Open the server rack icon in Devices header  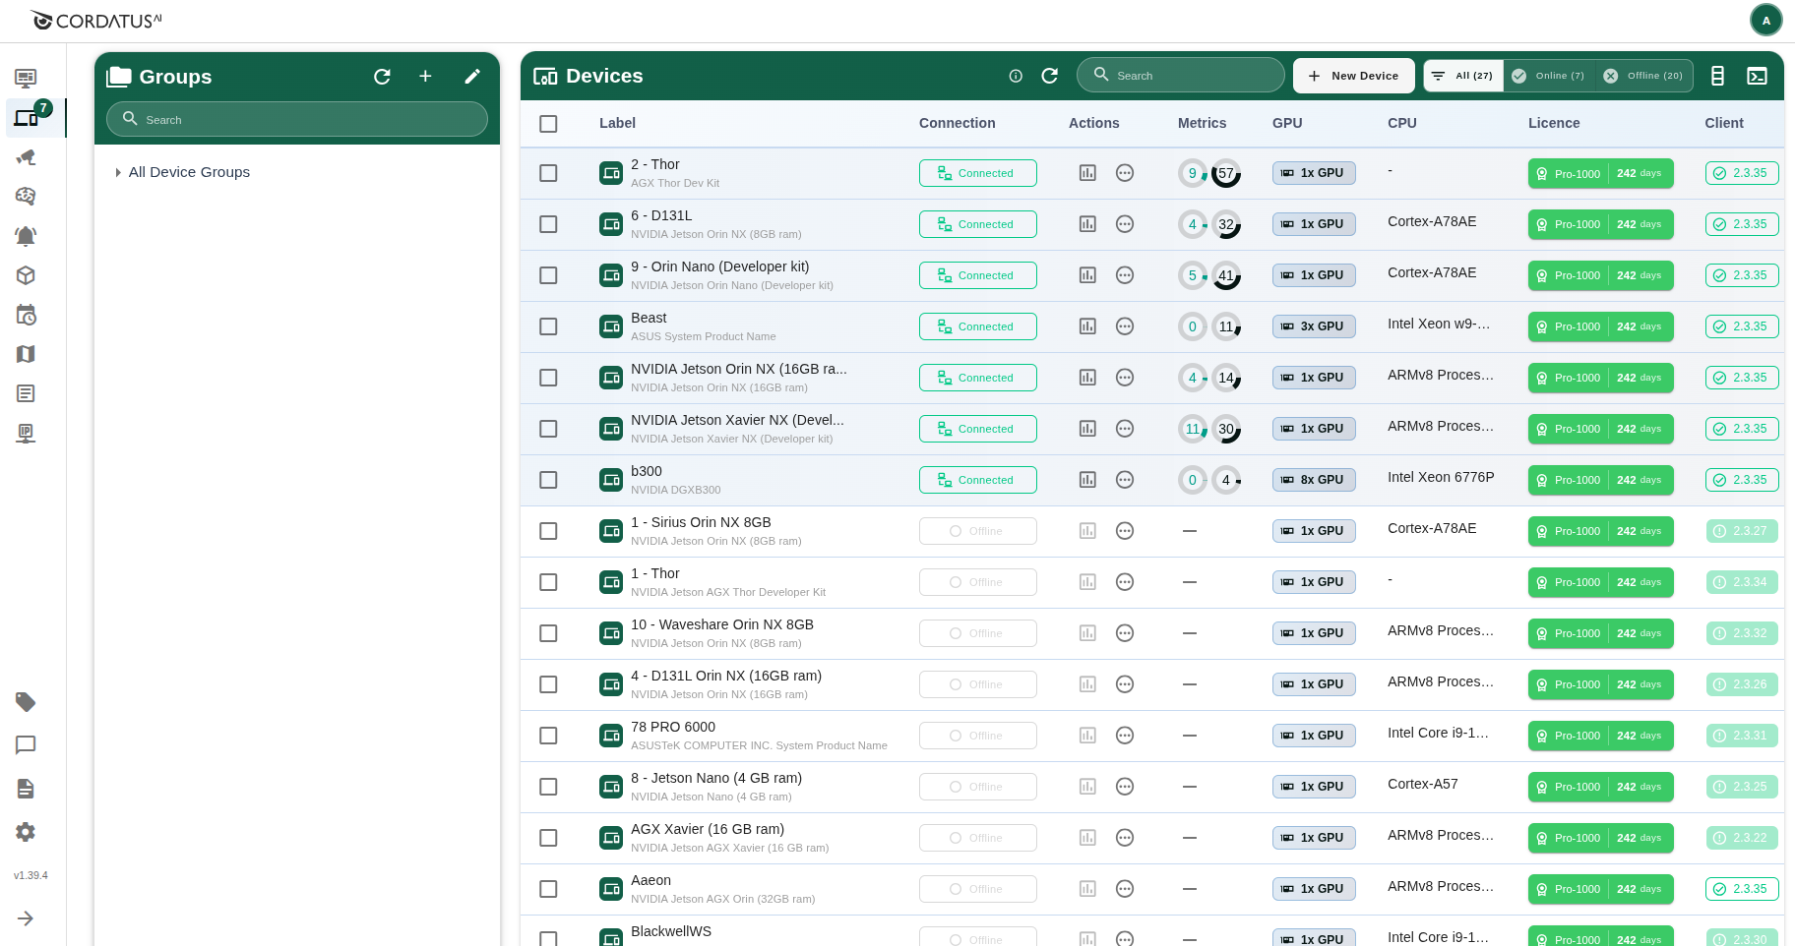tap(1717, 76)
